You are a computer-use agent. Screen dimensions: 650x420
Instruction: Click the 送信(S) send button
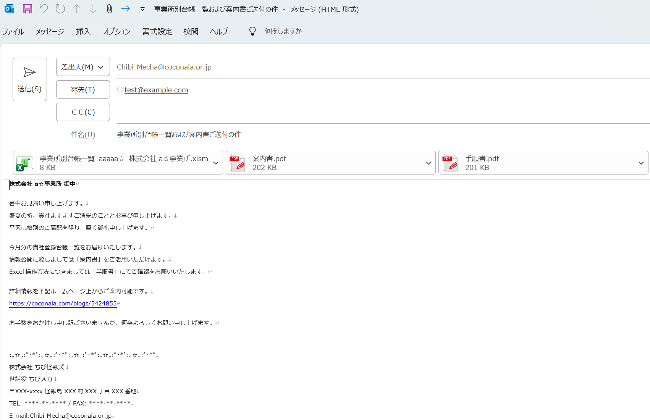tap(30, 79)
